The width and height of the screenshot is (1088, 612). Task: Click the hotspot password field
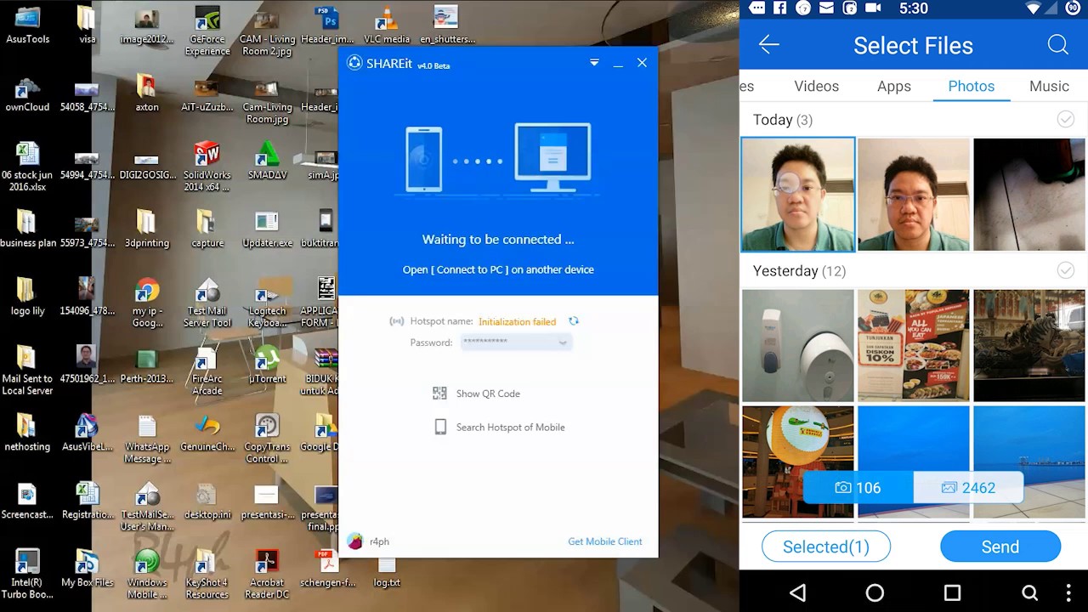coord(515,343)
